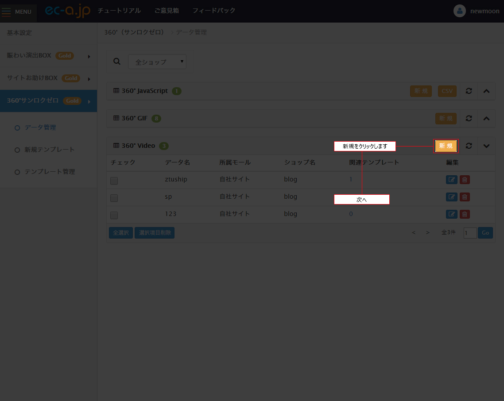
Task: Edit the 123 row
Action: coord(451,214)
